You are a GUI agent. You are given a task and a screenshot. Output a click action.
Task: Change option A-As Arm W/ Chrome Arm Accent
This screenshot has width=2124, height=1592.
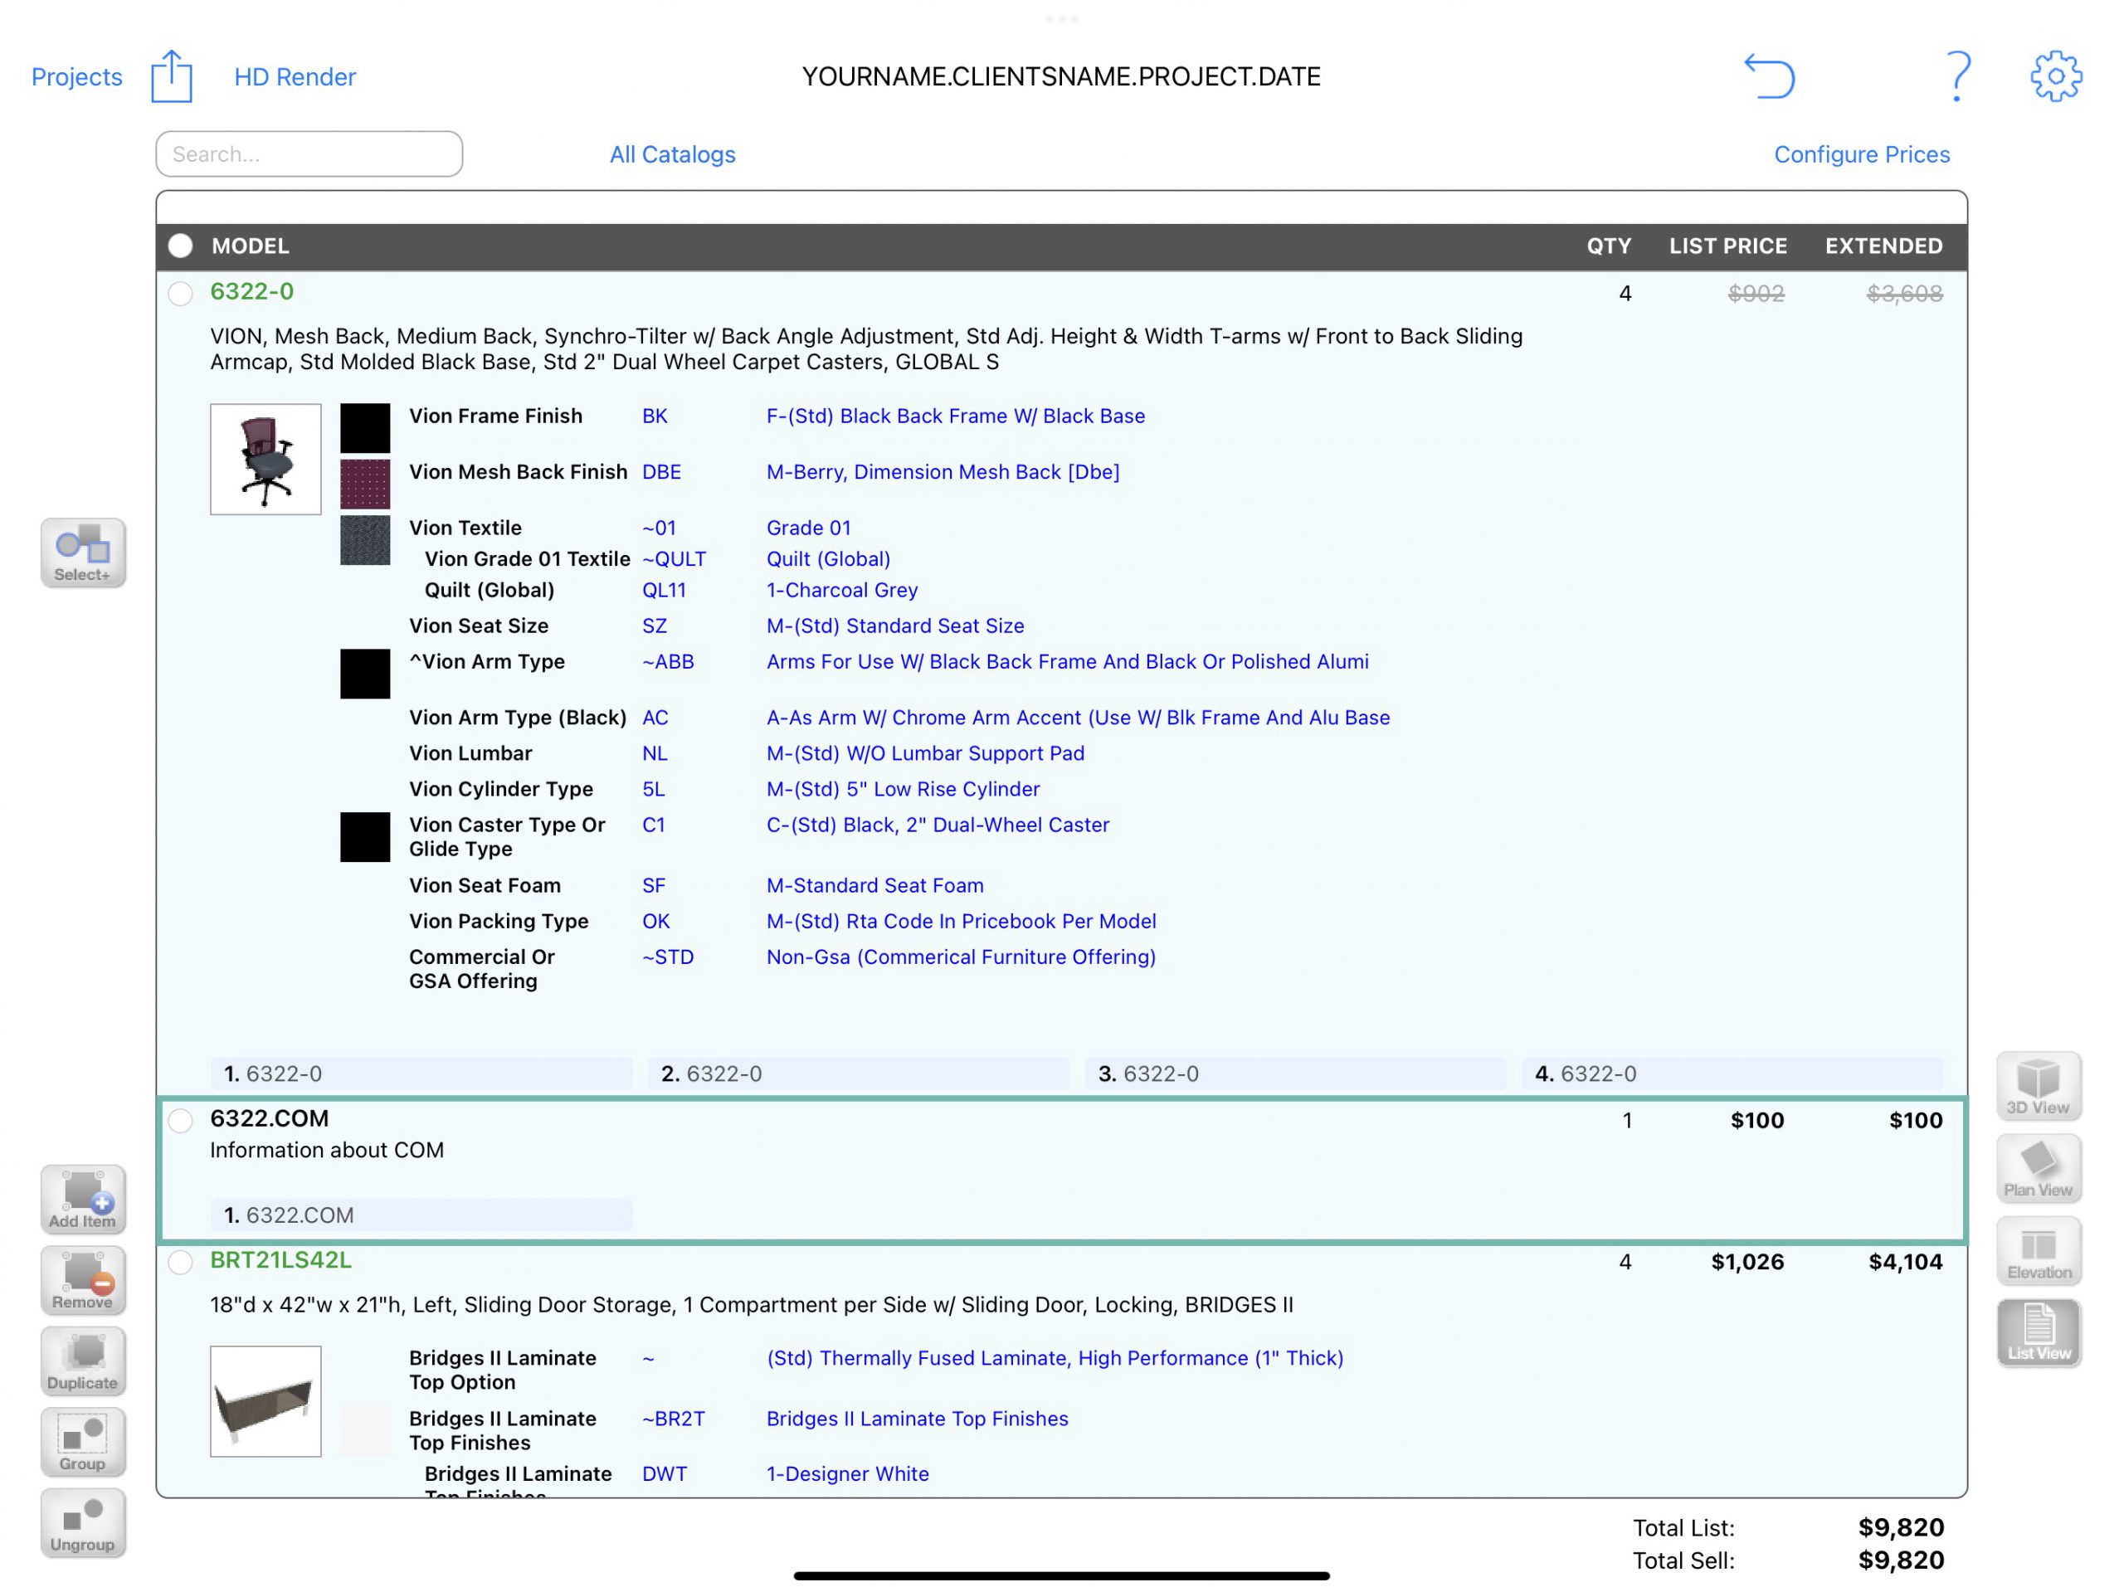1079,718
